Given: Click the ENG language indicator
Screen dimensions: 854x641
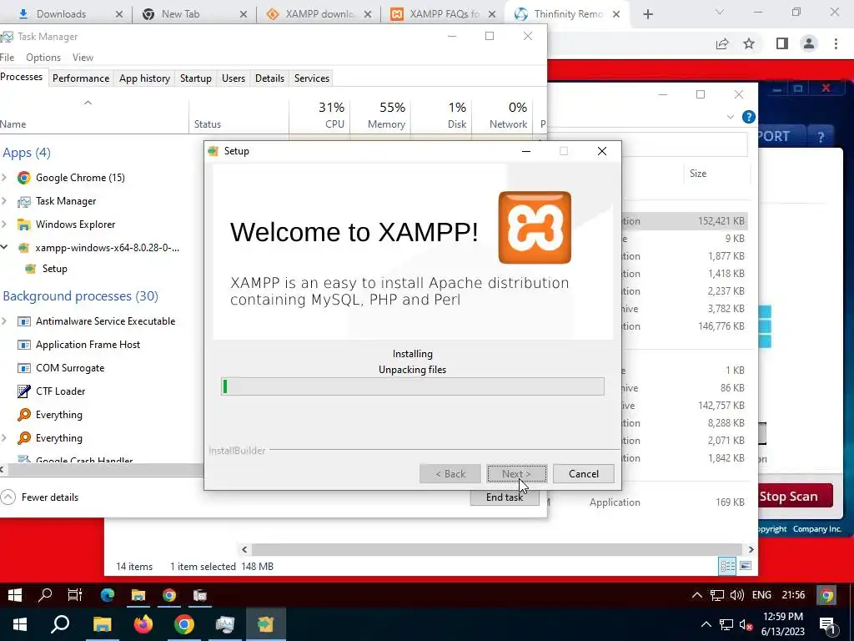Looking at the screenshot, I should coord(761,594).
